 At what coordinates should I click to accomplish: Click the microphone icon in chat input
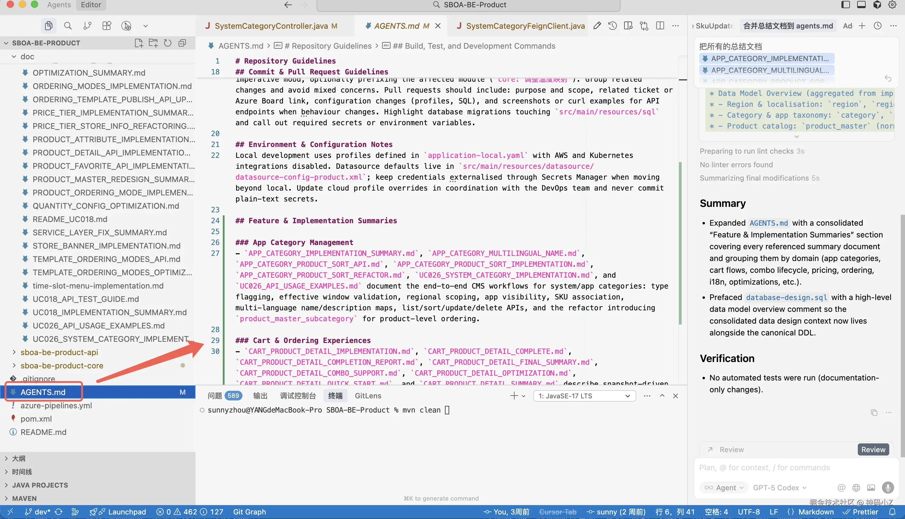(888, 487)
